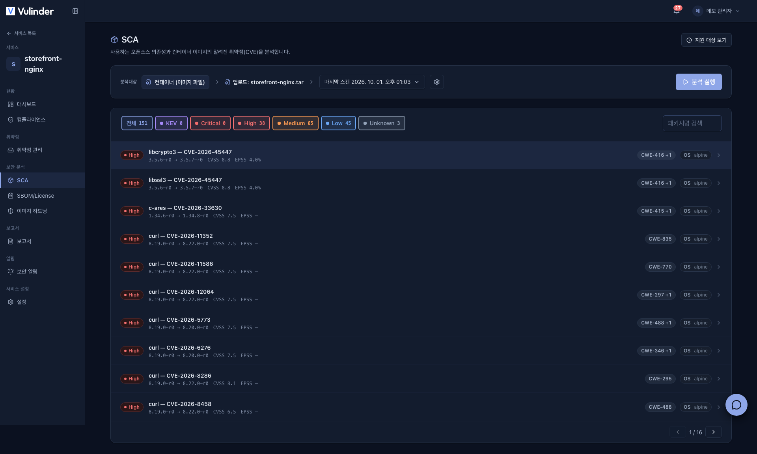Open SBOM/License section
The height and width of the screenshot is (454, 757).
(42, 196)
